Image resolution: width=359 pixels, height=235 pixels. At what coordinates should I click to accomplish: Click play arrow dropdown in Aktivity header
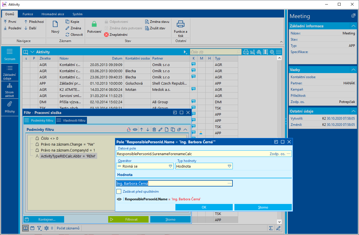coord(185,52)
